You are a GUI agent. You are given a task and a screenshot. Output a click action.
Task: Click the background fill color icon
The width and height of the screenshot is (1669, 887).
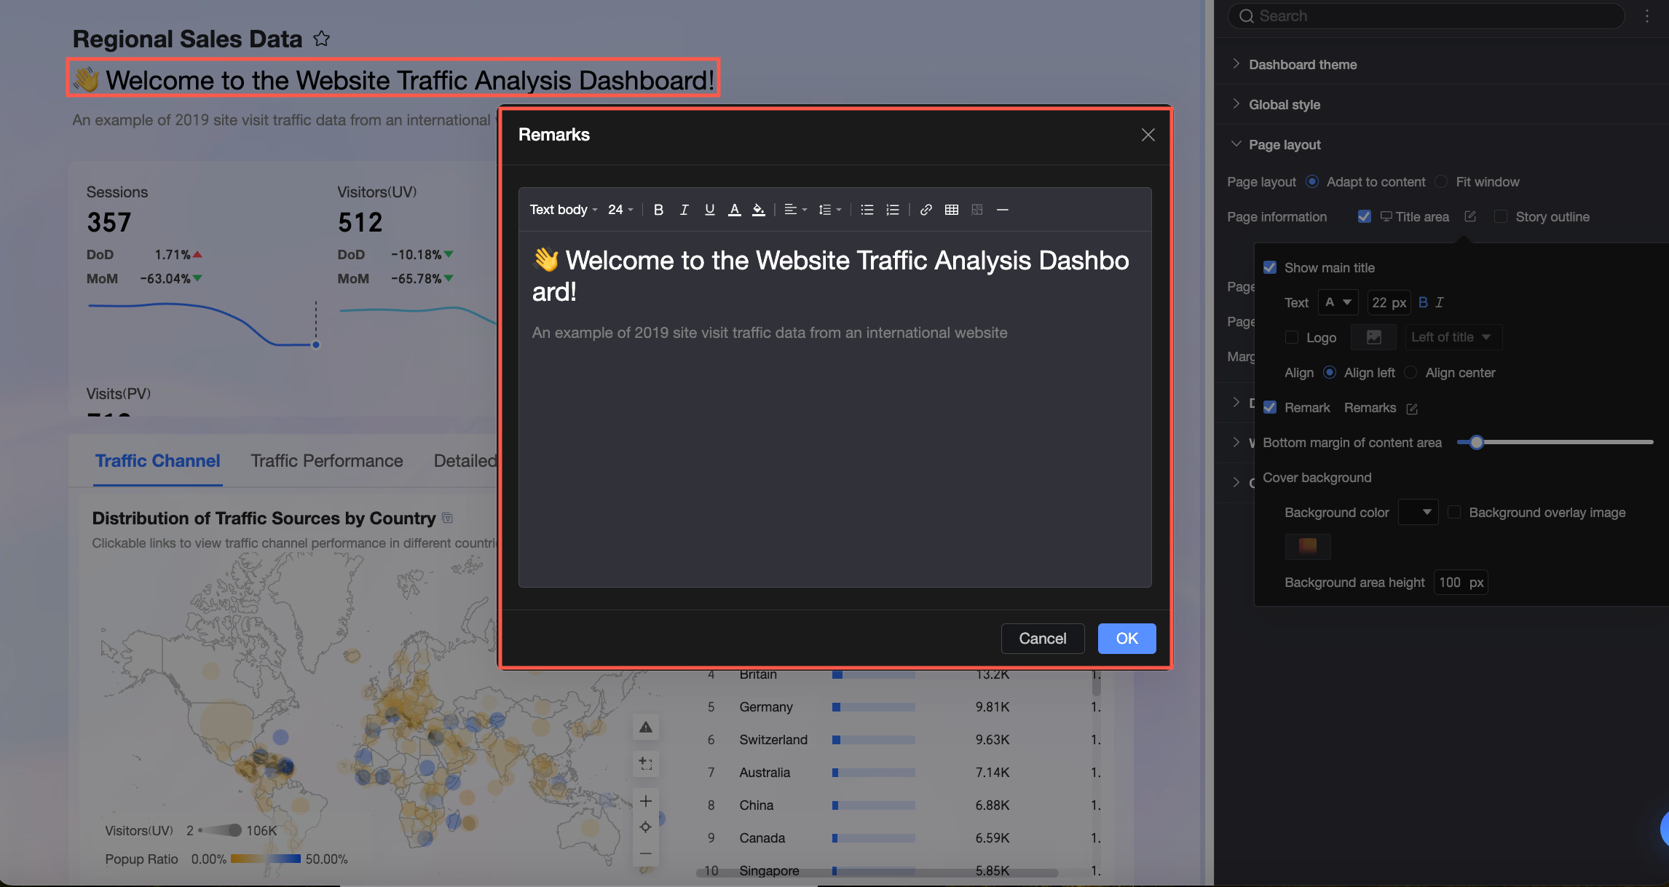click(x=759, y=210)
